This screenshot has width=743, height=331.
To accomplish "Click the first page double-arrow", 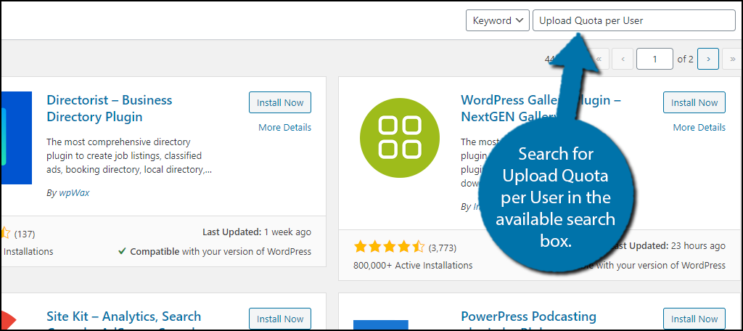I will 599,59.
